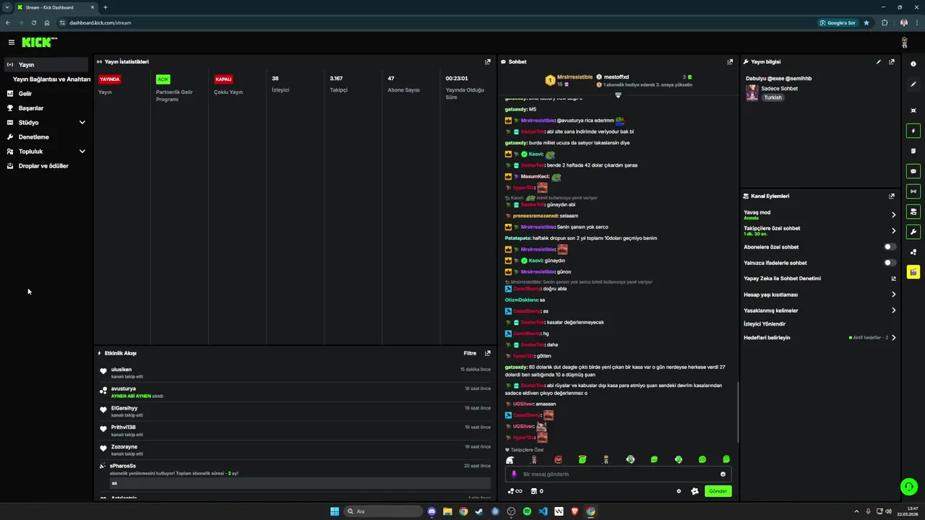Click the ElGaraihyy follow event
925x520 pixels.
tap(296, 412)
